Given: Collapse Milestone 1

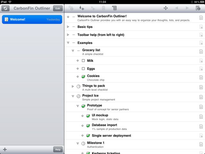Looking at the screenshot, I should click(78, 143).
